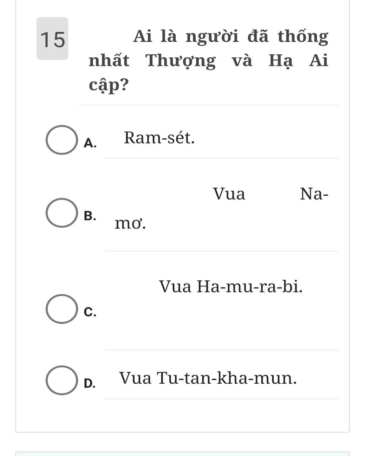Image resolution: width=365 pixels, height=456 pixels.
Task: Click the "D." option letter label
Action: 90,383
